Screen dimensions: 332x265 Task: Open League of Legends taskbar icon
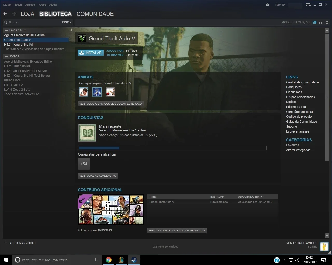click(x=121, y=260)
